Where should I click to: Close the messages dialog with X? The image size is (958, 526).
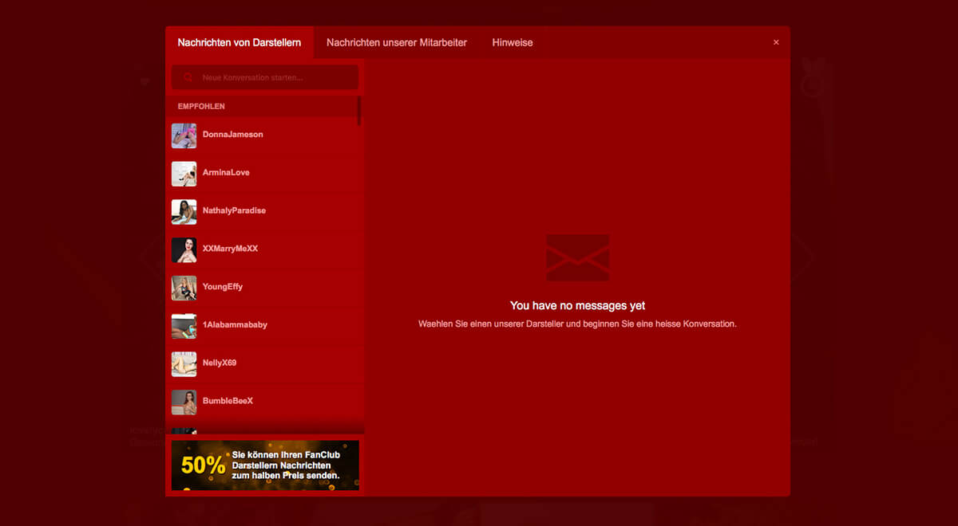click(776, 42)
